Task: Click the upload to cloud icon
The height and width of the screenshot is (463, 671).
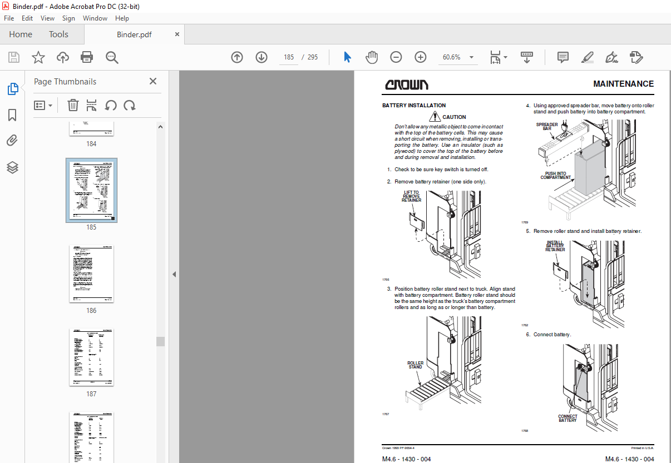Action: click(63, 57)
